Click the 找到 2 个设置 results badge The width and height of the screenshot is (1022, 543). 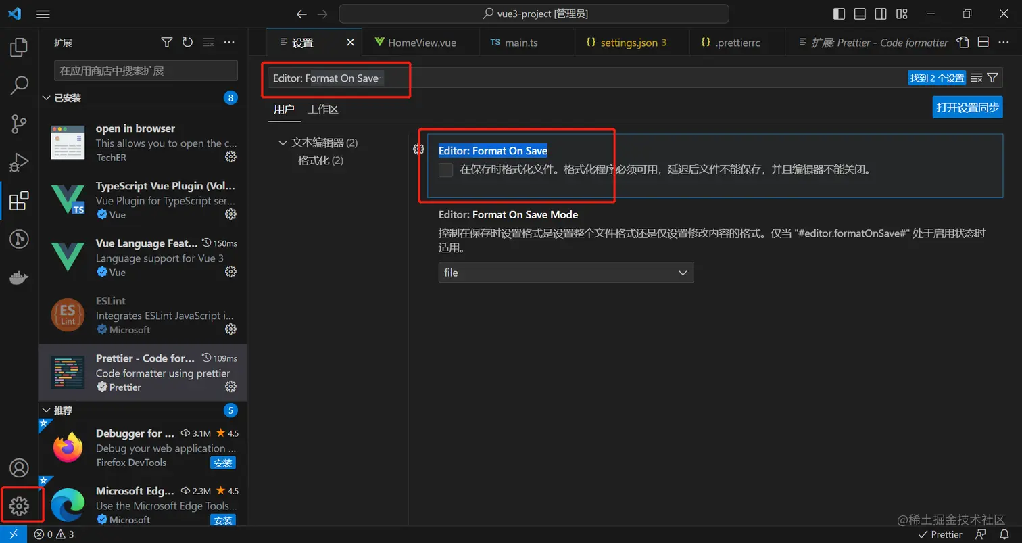click(x=937, y=78)
